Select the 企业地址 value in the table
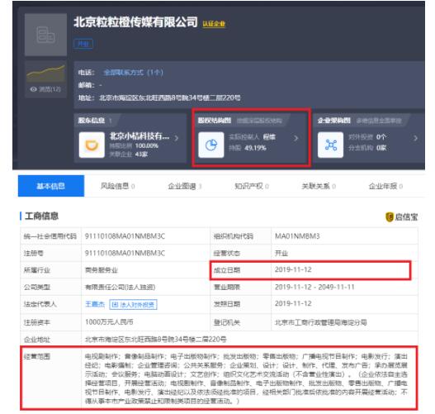 pos(156,339)
